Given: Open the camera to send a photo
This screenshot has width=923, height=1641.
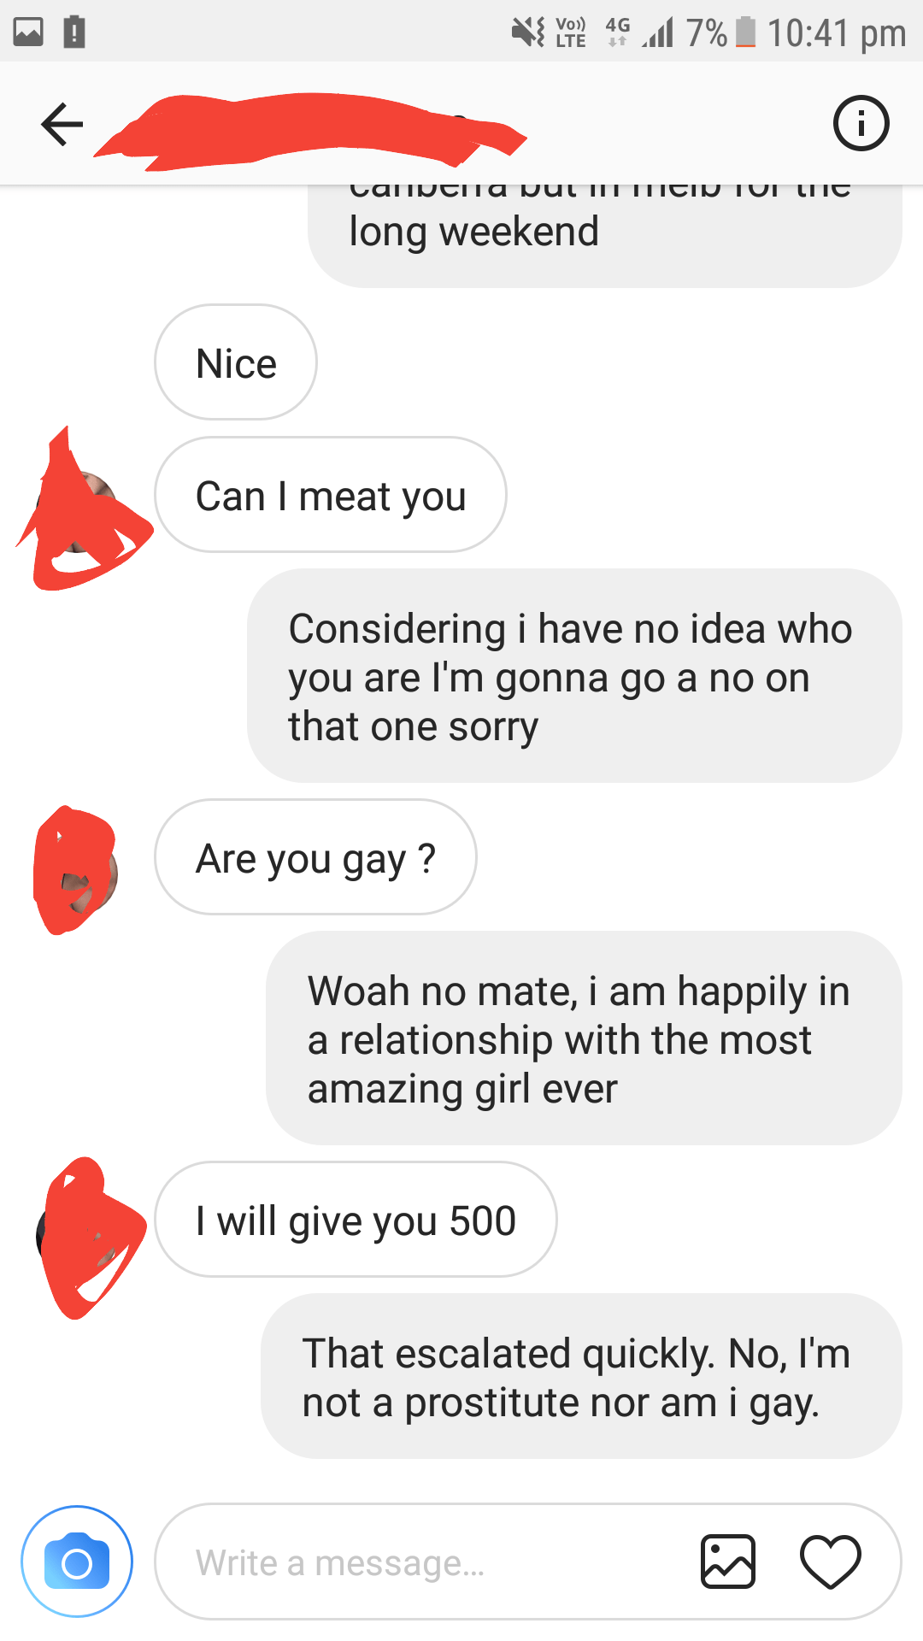Looking at the screenshot, I should click(x=77, y=1562).
